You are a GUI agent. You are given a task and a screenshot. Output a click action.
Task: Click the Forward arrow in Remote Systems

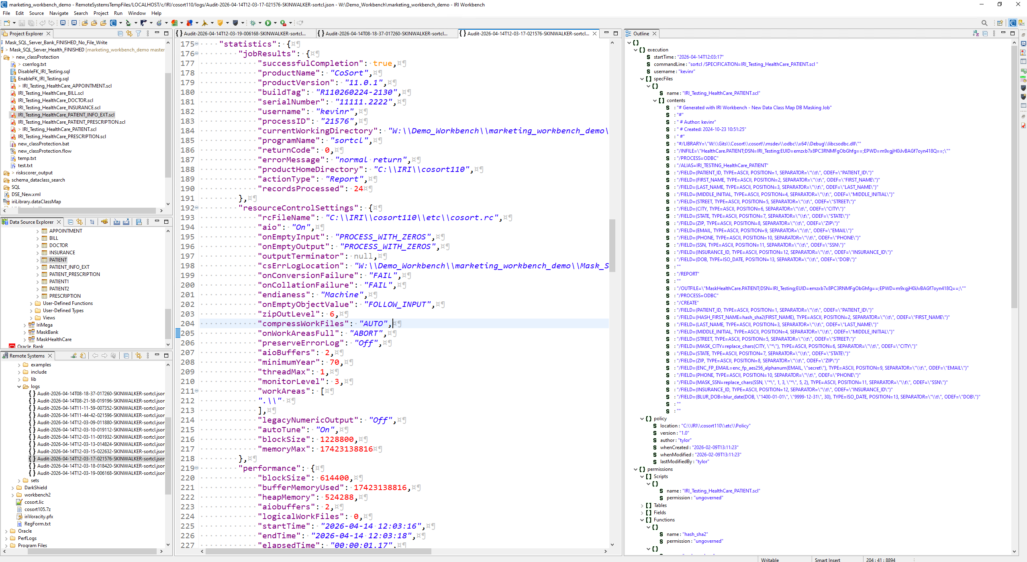coord(104,356)
